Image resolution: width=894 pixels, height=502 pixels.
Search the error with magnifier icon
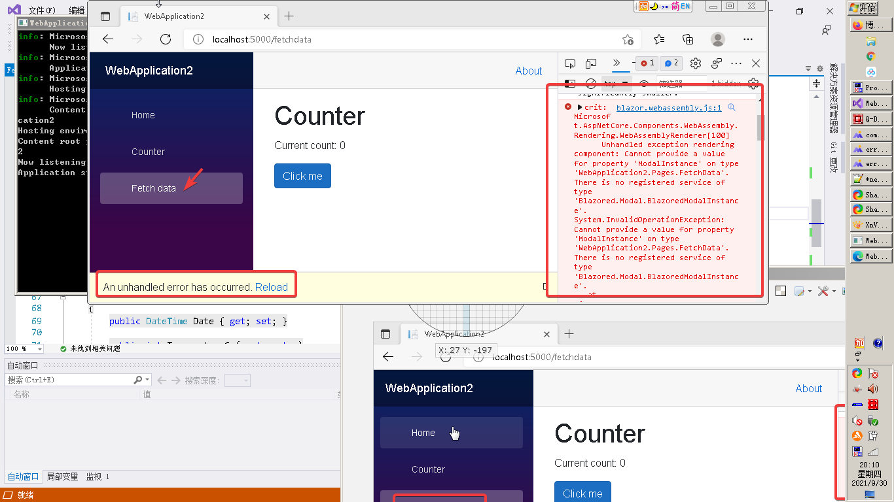732,107
